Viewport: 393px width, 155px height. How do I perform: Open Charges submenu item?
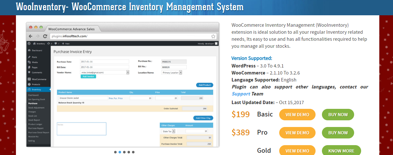[32, 112]
